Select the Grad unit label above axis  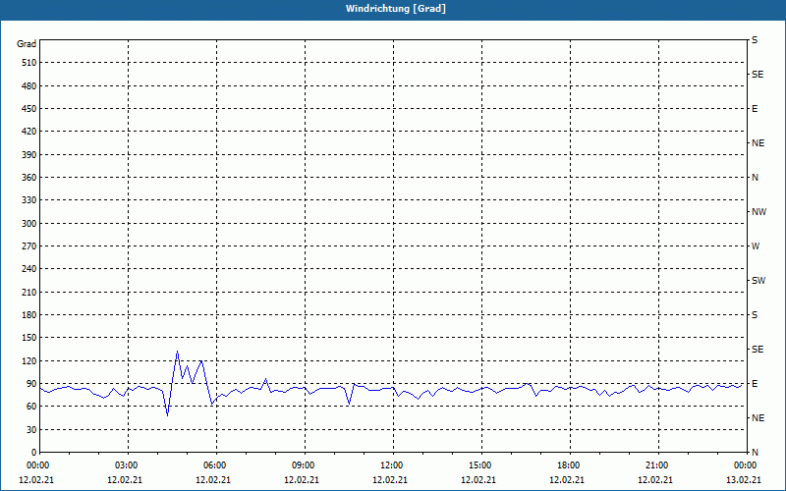tap(27, 44)
